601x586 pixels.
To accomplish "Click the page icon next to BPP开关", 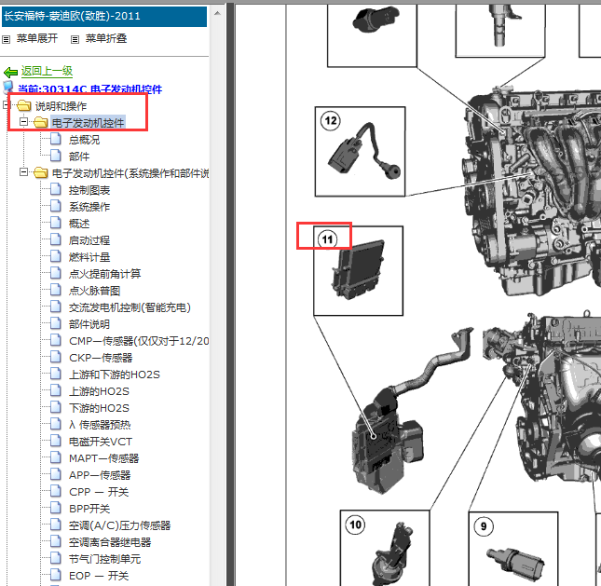I will click(56, 508).
